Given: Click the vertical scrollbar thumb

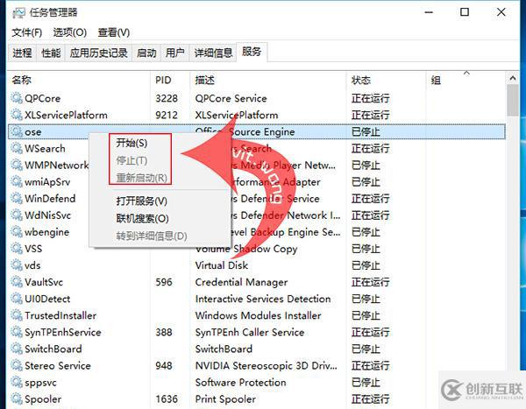Looking at the screenshot, I should coord(513,100).
